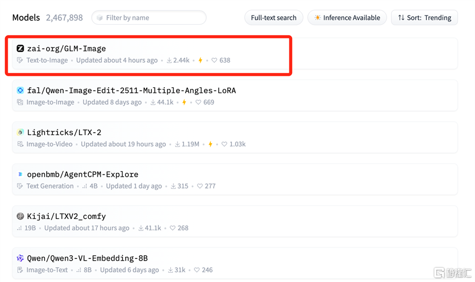Click the 'Text Generation' label
The height and width of the screenshot is (282, 475).
coord(50,186)
